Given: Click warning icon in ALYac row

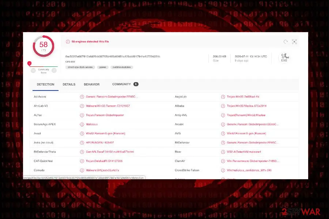Looking at the screenshot, I should pyautogui.click(x=82, y=115).
